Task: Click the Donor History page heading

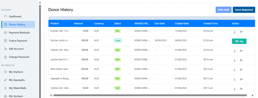Action: (61, 10)
